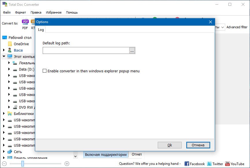Select the DVD RW drive icon
The width and height of the screenshot is (250, 168).
tap(15, 107)
